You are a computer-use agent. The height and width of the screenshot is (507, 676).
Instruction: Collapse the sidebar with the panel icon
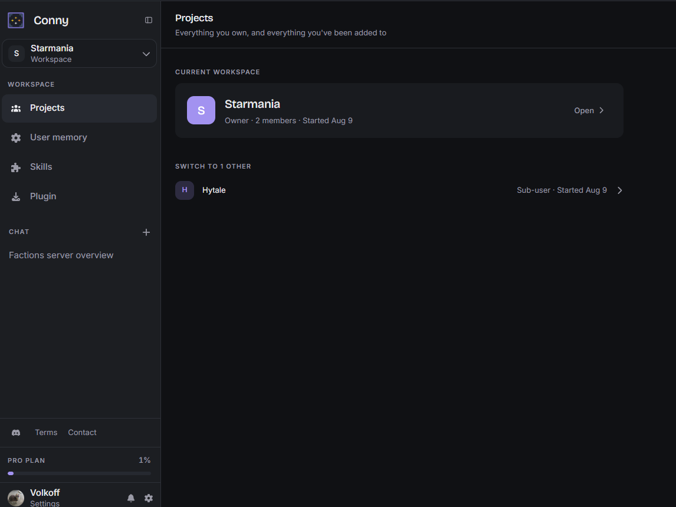[x=148, y=20]
